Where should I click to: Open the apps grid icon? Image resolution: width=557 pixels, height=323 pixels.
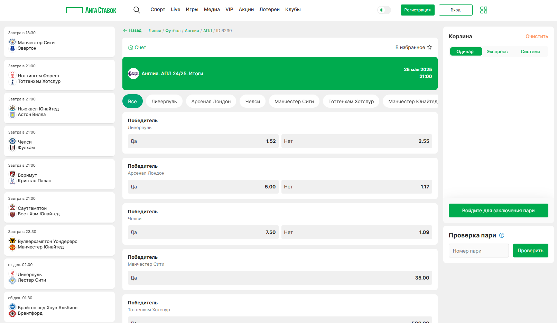[483, 10]
